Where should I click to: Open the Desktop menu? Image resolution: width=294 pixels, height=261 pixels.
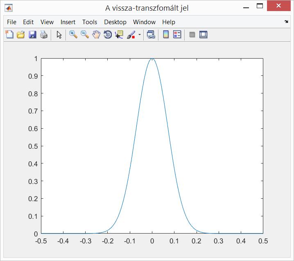[115, 22]
